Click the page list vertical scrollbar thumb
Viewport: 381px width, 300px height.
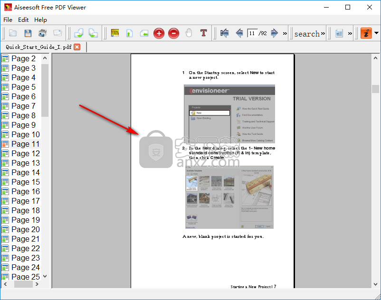pyautogui.click(x=45, y=90)
